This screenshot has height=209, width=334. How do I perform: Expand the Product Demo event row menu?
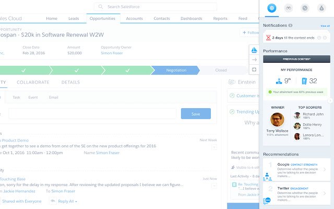coord(214,147)
